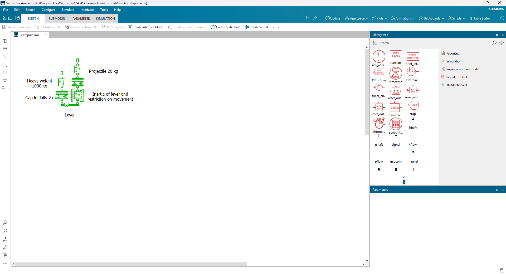
Task: Expand the Animations dropdown menu
Action: tap(403, 18)
